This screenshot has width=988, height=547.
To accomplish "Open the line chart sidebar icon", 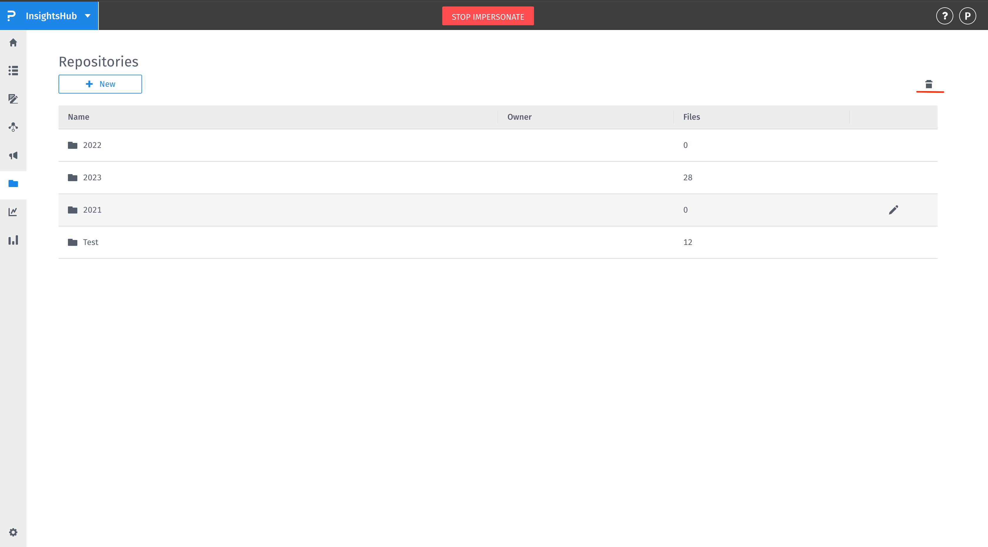I will (x=13, y=212).
